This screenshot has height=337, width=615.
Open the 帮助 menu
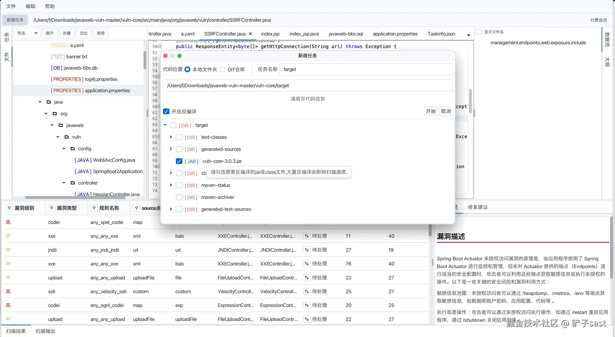(50, 6)
